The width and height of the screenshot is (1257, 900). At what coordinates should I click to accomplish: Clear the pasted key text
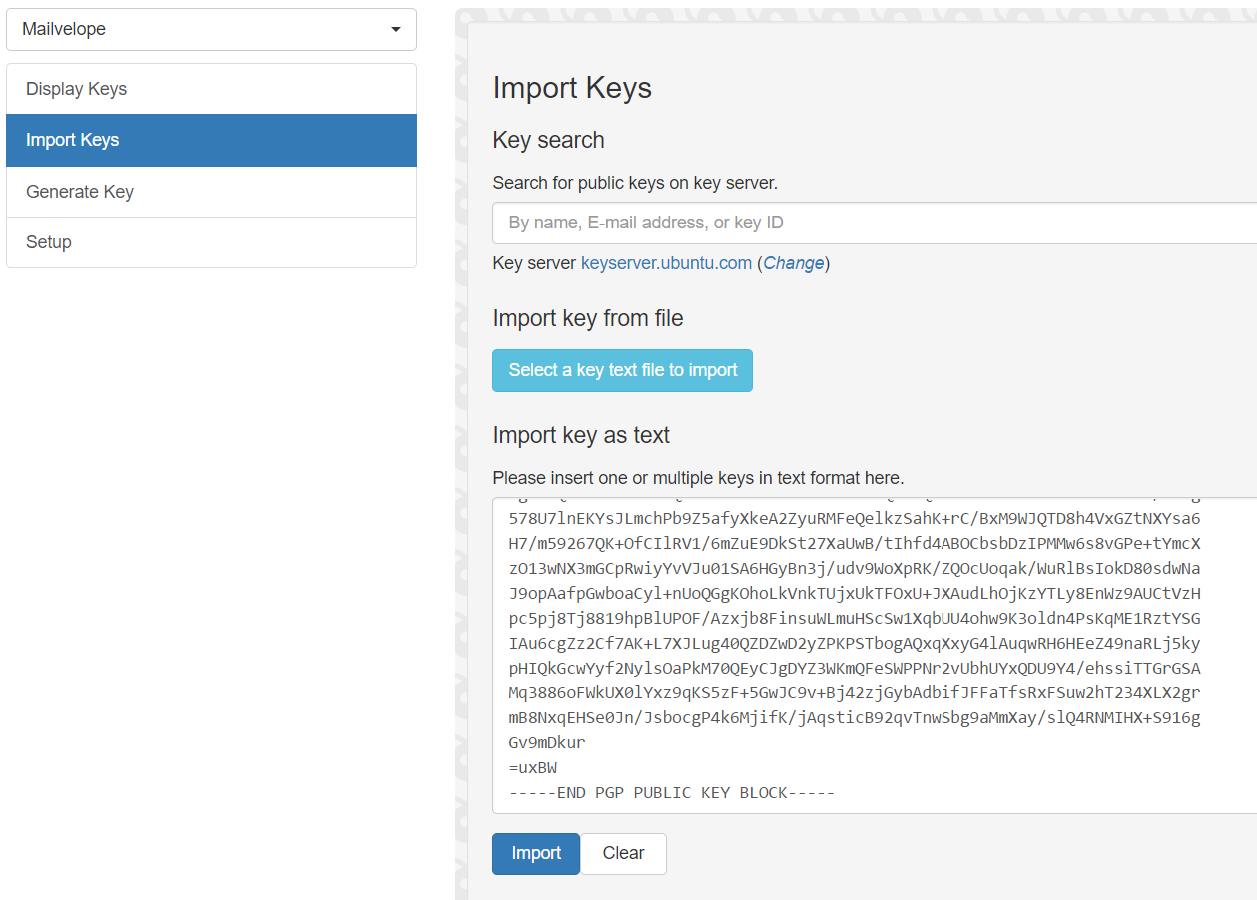(x=623, y=853)
